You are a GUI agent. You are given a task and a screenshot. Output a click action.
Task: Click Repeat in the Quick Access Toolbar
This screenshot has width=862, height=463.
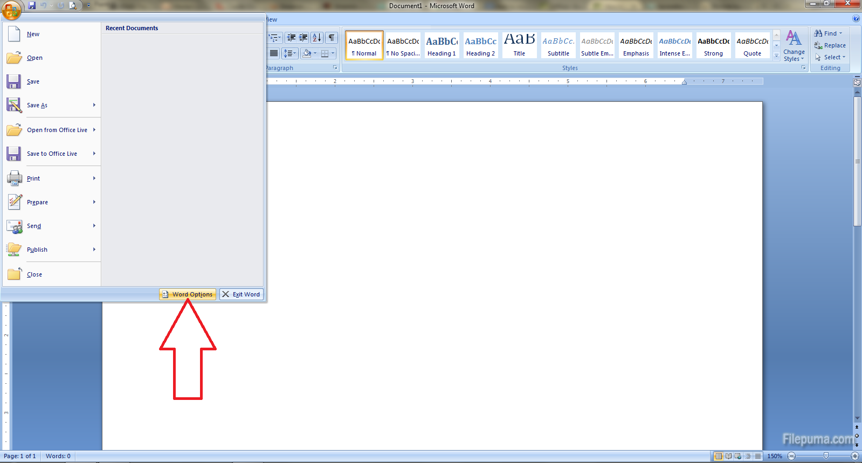pos(60,5)
